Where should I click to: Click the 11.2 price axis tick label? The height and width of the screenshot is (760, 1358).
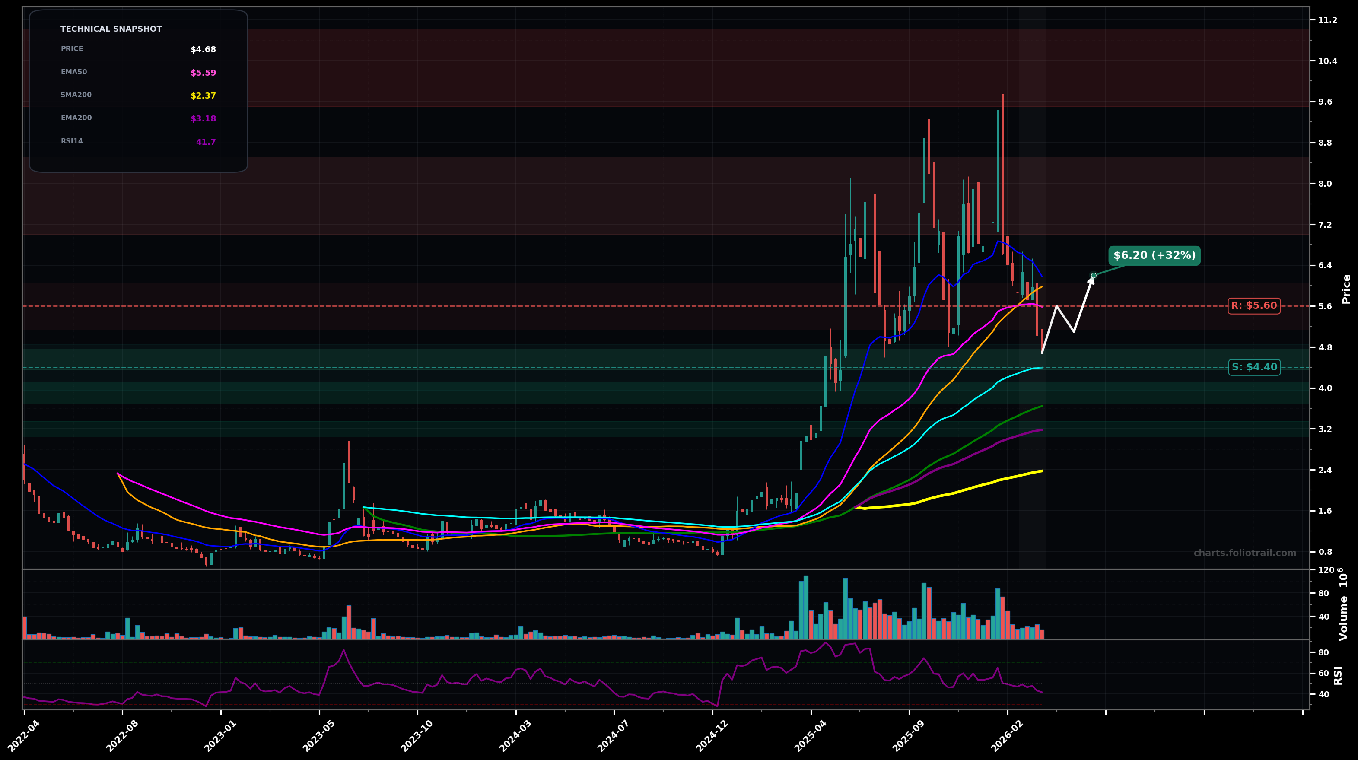tap(1327, 20)
